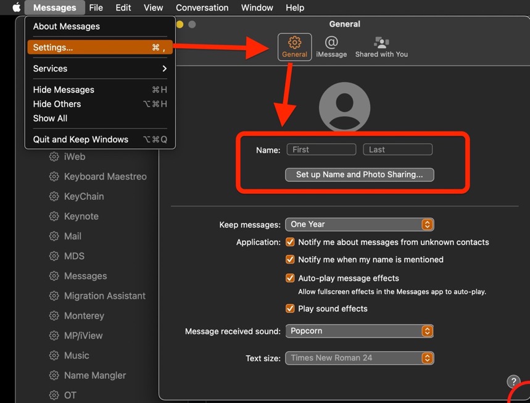Select iWeb in the sidebar list
The width and height of the screenshot is (530, 403).
[x=75, y=157]
